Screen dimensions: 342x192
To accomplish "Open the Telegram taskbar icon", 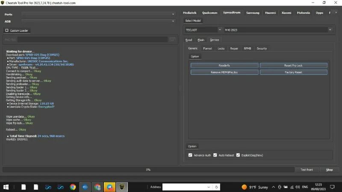I will (109, 187).
